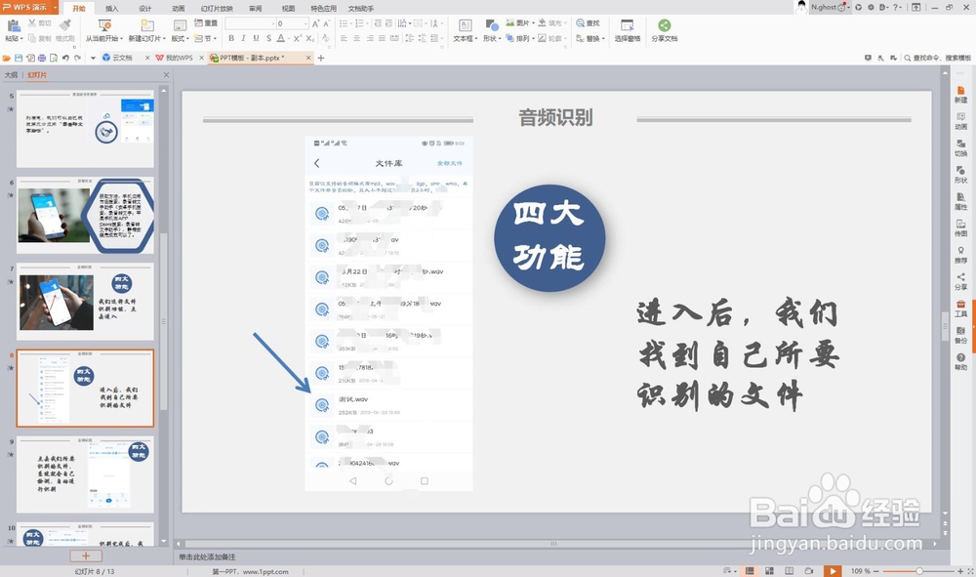
Task: Click the Paste (粘贴) icon
Action: click(13, 26)
